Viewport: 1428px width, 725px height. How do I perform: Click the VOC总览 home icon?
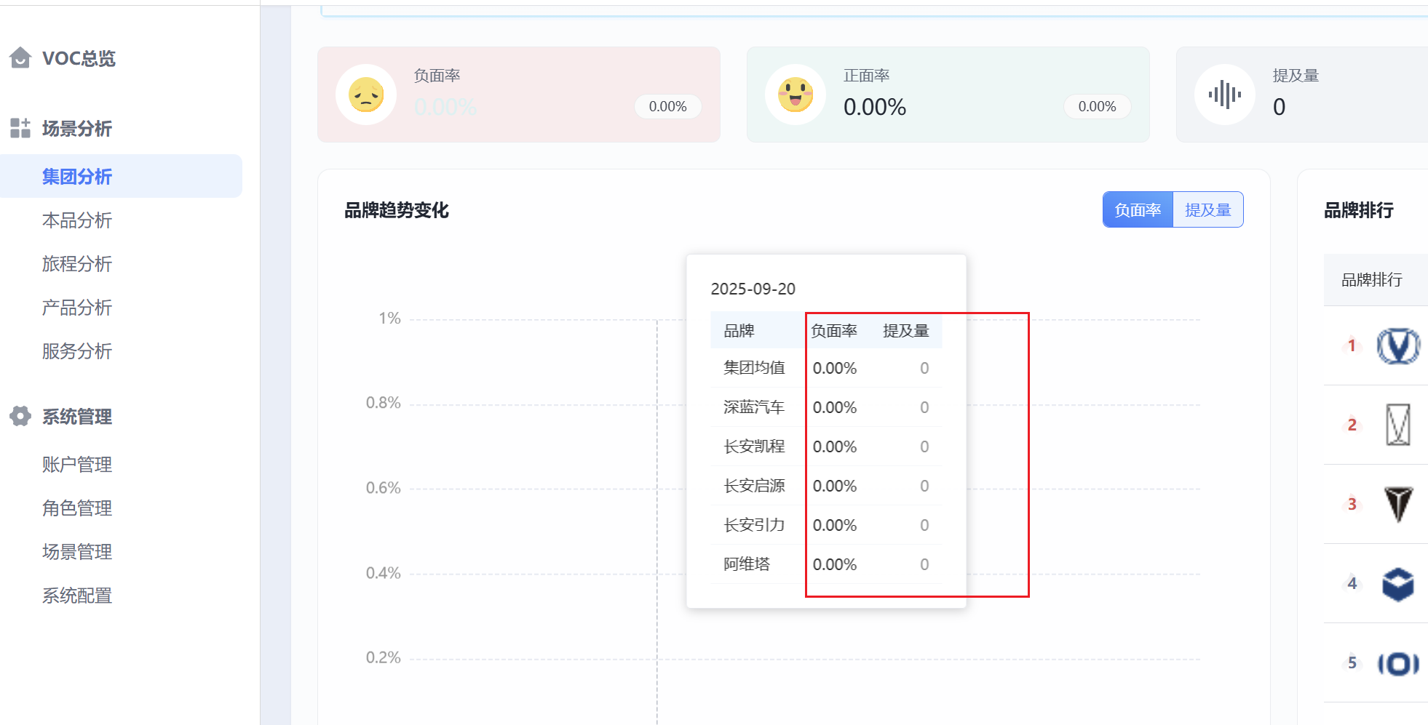click(x=20, y=57)
